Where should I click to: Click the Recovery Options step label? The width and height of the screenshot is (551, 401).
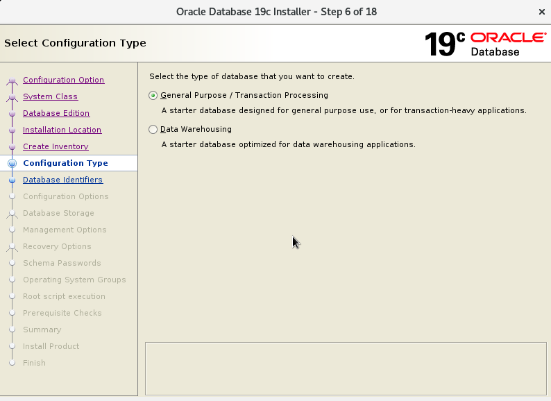[57, 246]
